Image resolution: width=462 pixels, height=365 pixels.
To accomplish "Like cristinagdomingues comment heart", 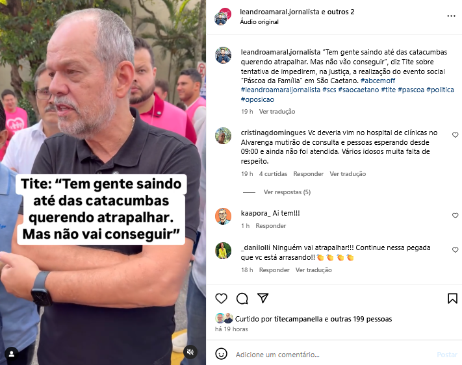I will (x=456, y=135).
